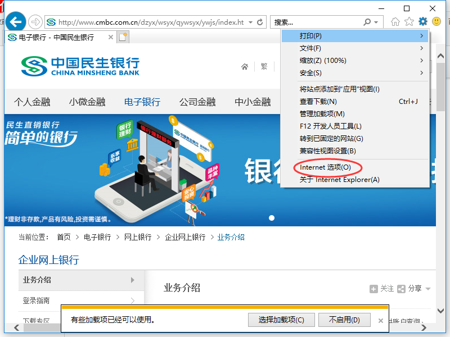Select the carousel indicator dot
This screenshot has height=337, width=450.
point(272,218)
